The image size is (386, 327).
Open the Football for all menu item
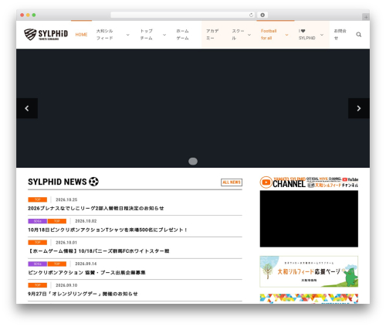(269, 35)
